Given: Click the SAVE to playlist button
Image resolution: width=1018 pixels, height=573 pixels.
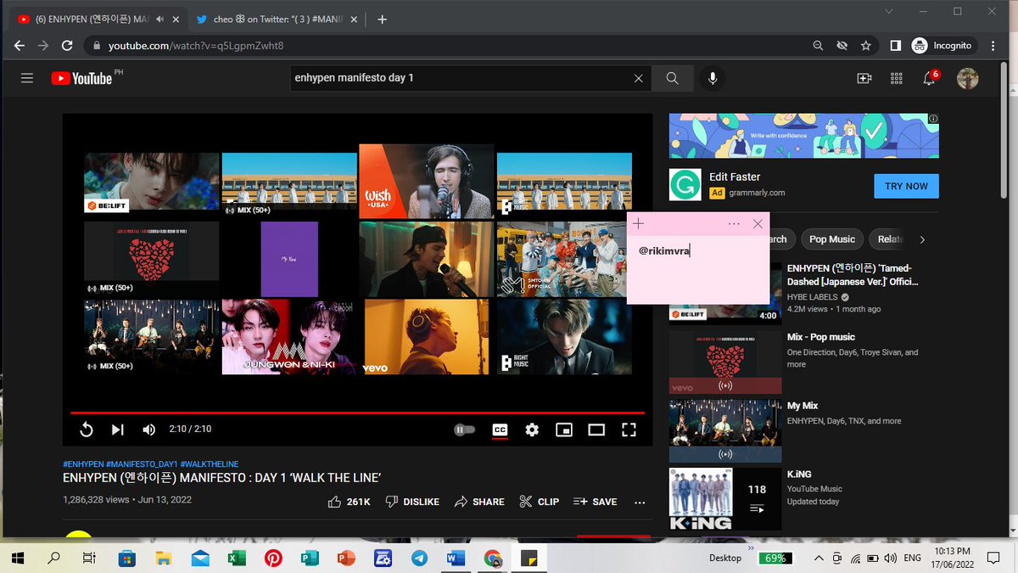Looking at the screenshot, I should (595, 502).
